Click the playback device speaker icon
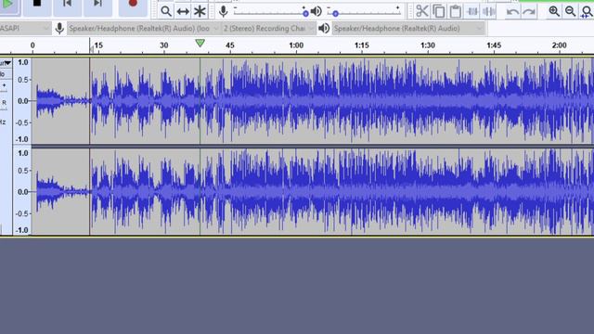This screenshot has height=334, width=594. (324, 29)
